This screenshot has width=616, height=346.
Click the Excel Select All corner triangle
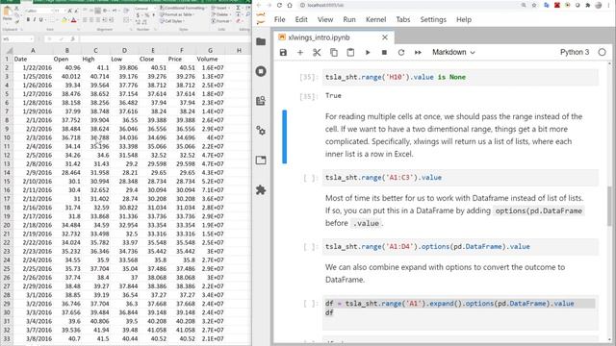9,50
